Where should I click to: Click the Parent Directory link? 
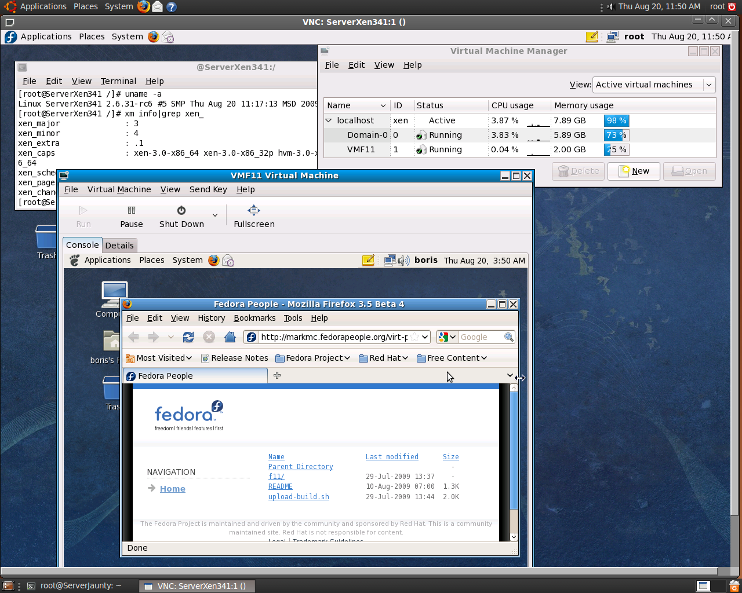[x=300, y=467]
